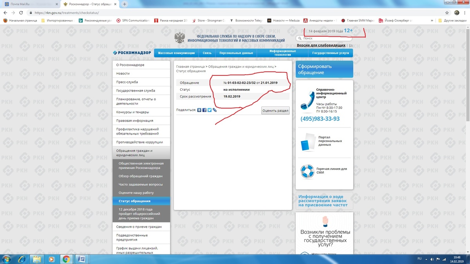Open the Импортированные bookmarks folder

click(58, 20)
